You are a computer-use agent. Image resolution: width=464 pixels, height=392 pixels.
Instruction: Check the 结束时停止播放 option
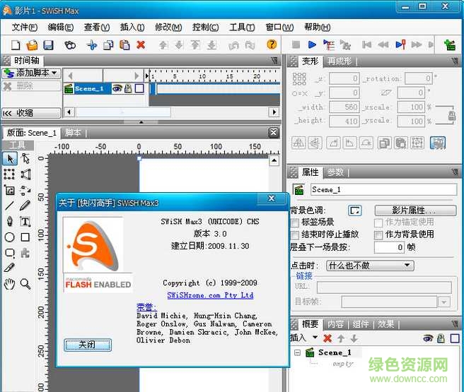296,234
